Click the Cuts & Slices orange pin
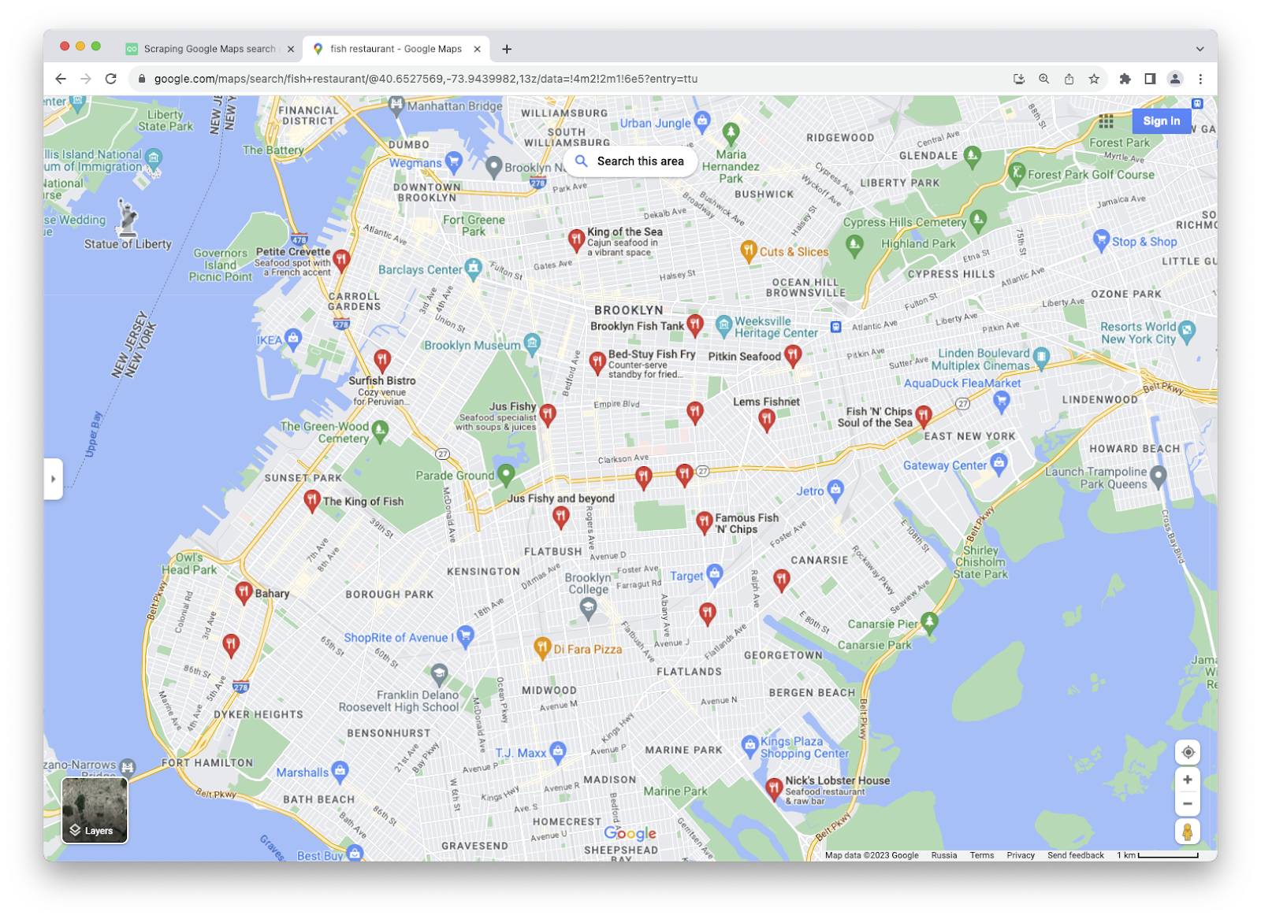Screen dimensions: 1261x919 (749, 252)
